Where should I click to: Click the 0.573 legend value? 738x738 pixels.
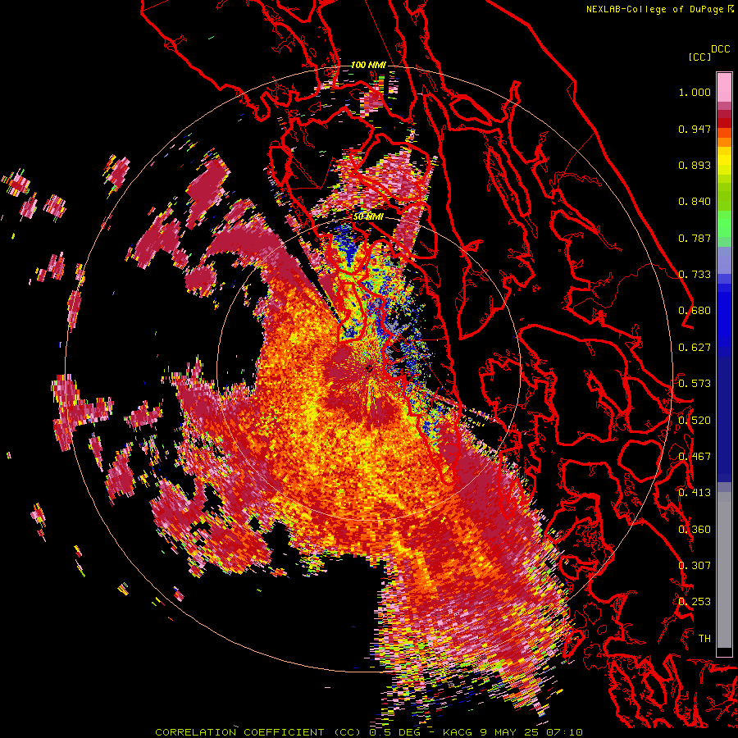click(x=695, y=384)
